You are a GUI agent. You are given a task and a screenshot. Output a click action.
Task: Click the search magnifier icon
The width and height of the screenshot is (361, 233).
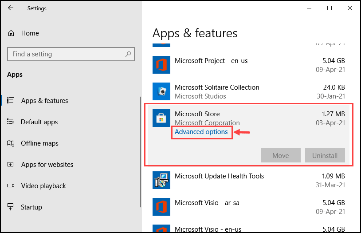(128, 54)
